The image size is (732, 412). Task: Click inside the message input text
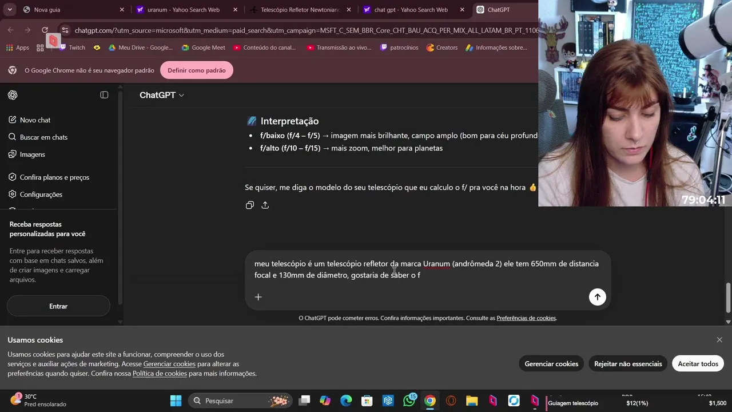pyautogui.click(x=427, y=270)
